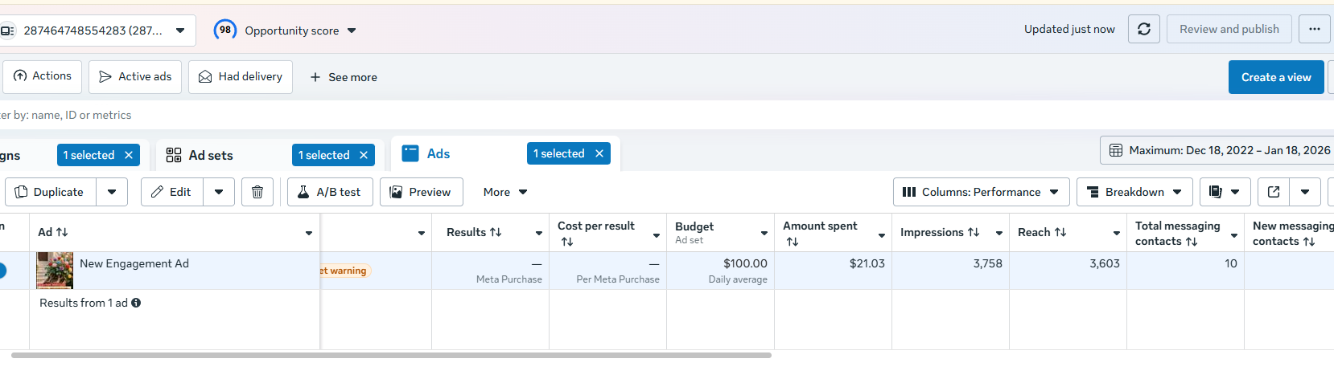Toggle the New Engagement Ad on/off switch
The width and height of the screenshot is (1334, 383).
tap(2, 271)
